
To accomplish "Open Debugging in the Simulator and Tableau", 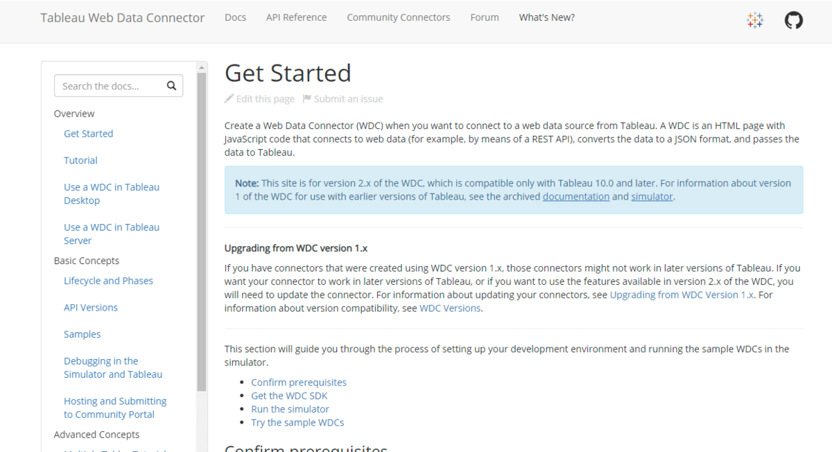I will [x=113, y=367].
